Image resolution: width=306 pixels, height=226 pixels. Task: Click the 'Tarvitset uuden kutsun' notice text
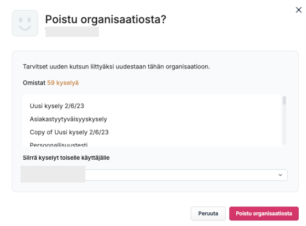tap(116, 67)
